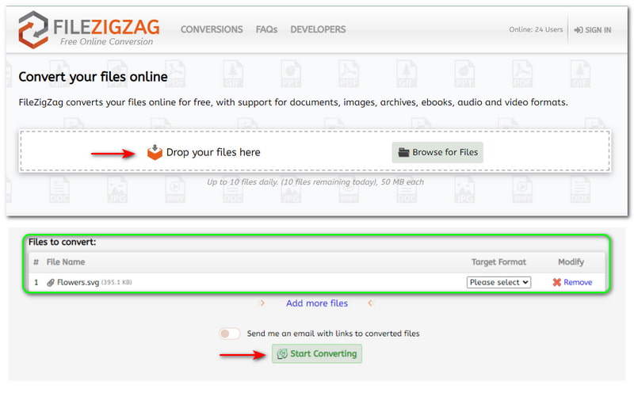
Task: Click the convert icon on Start Converting
Action: [x=282, y=354]
